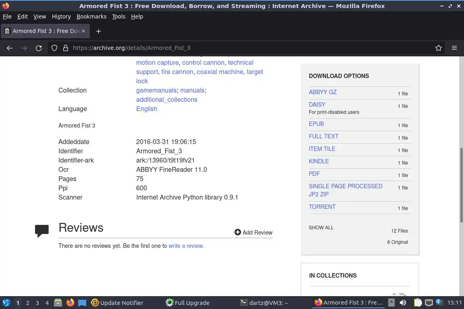Click the 12 Files count text
The height and width of the screenshot is (309, 464).
click(x=400, y=231)
